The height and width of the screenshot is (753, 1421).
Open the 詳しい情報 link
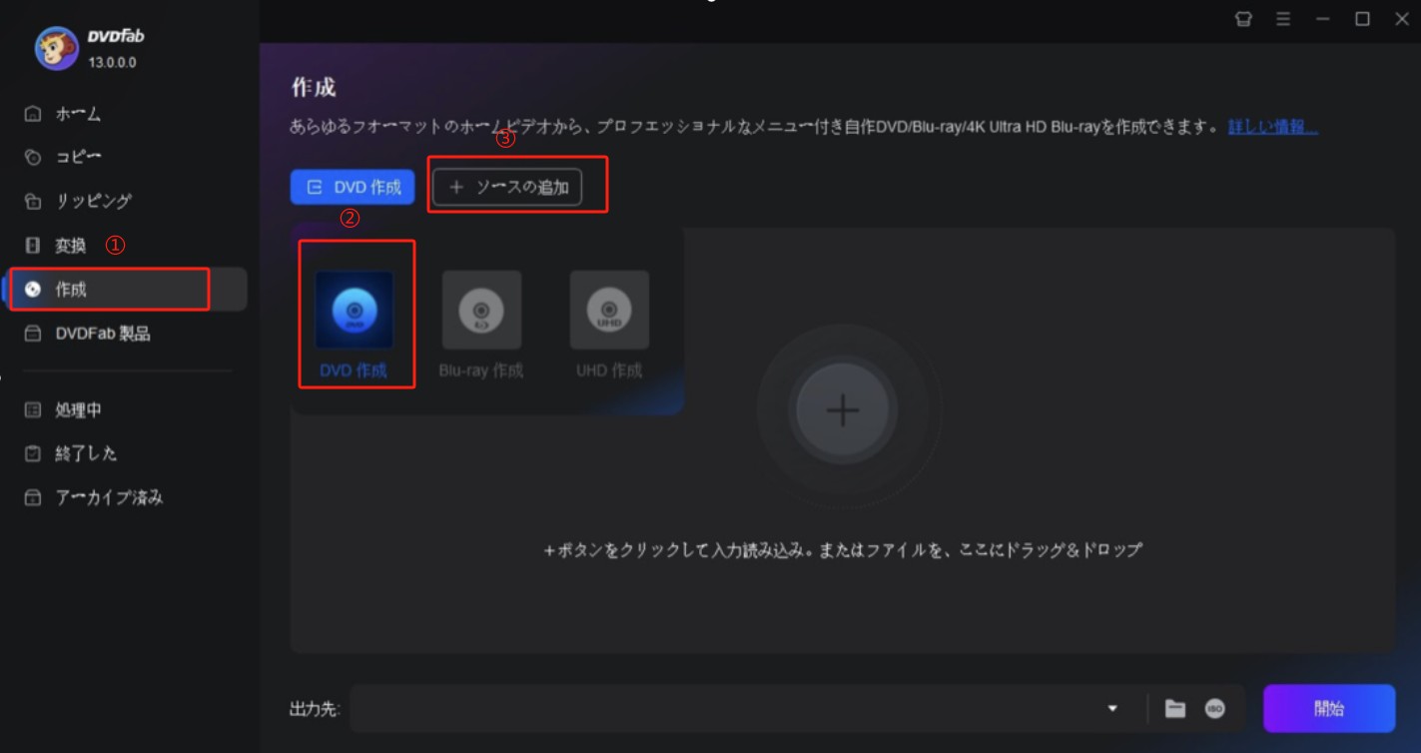(x=1272, y=127)
